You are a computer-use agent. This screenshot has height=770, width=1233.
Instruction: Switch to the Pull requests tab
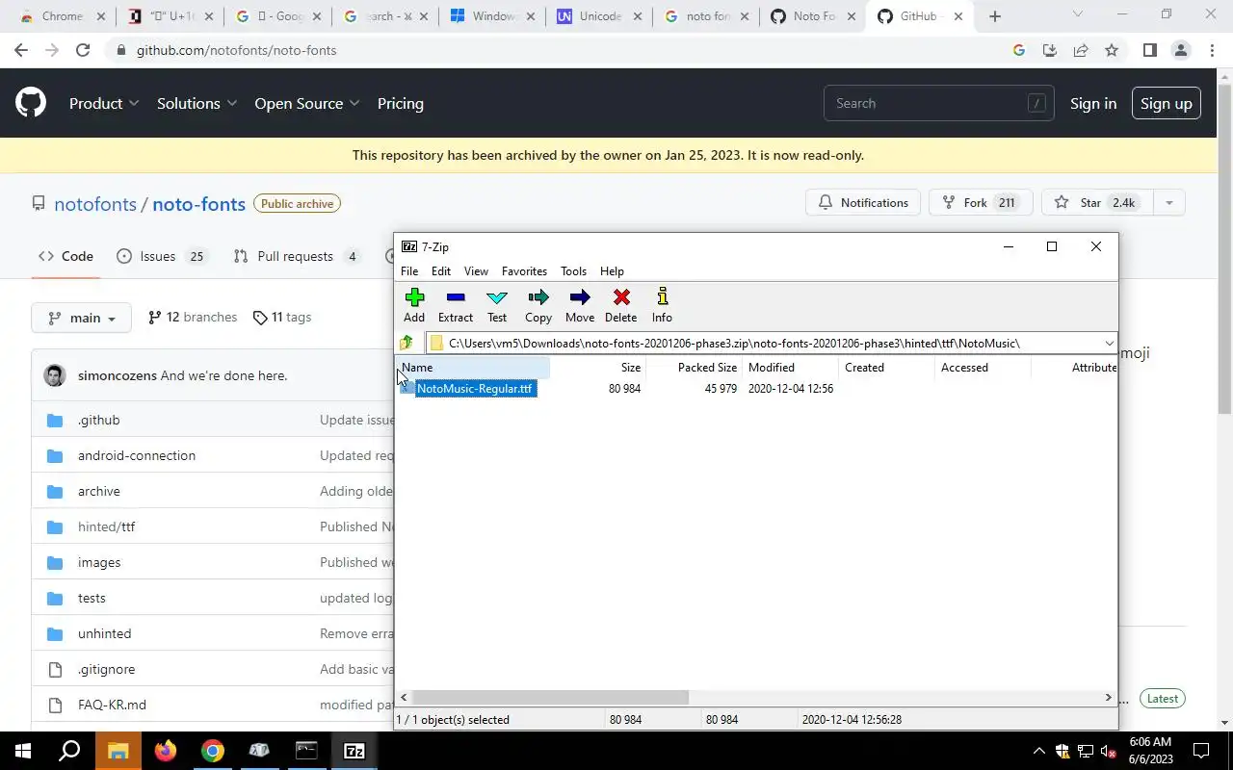tap(297, 256)
